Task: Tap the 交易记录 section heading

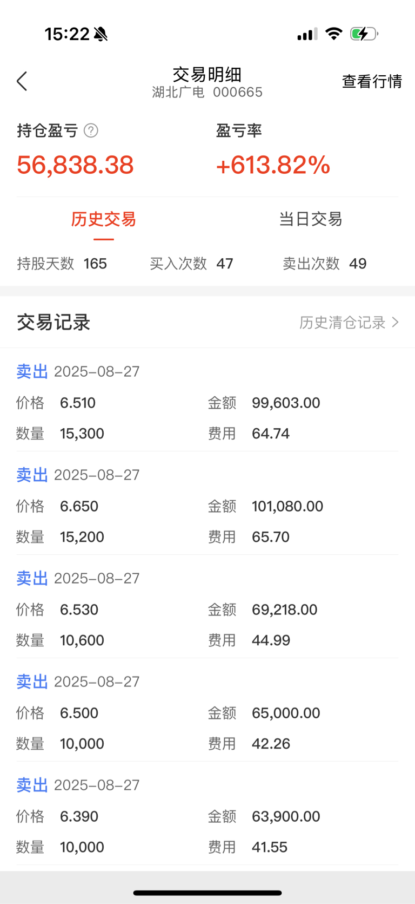Action: [53, 323]
